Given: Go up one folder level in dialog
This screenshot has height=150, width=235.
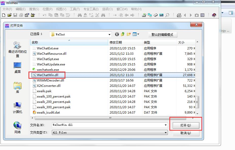Looking at the screenshot, I should coord(123,34).
